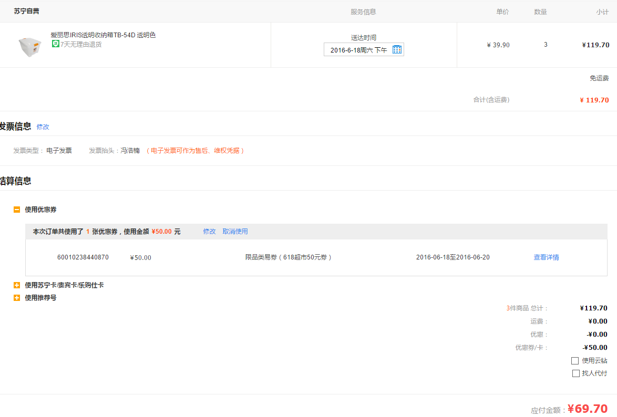Screen dimensions: 617x417
Task: Click the 电子发票 invoice type value
Action: 59,151
